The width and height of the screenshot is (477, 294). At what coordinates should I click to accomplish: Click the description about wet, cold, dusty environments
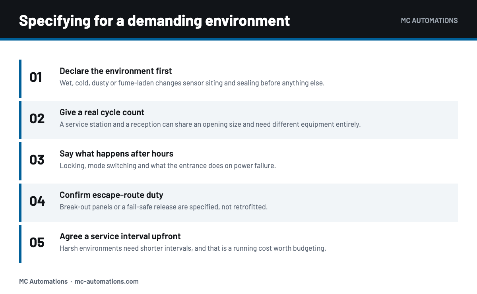(x=192, y=83)
